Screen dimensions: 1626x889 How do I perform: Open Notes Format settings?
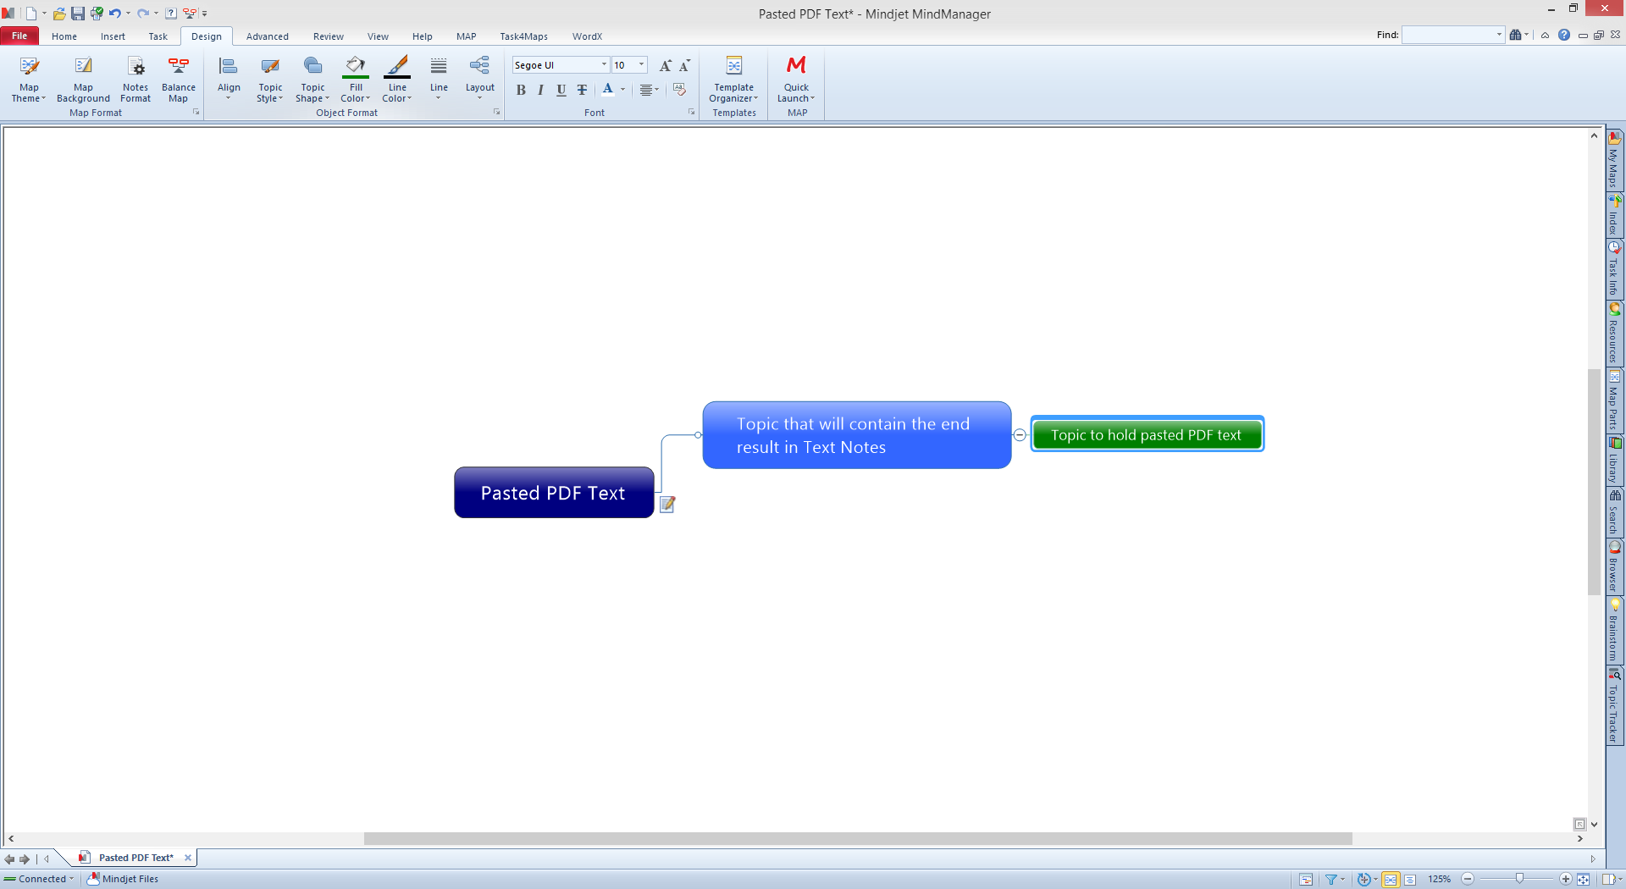[135, 68]
